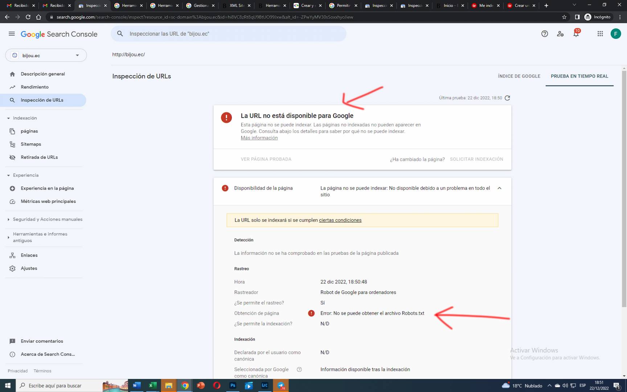Open the Help question mark icon
627x392 pixels.
544,34
